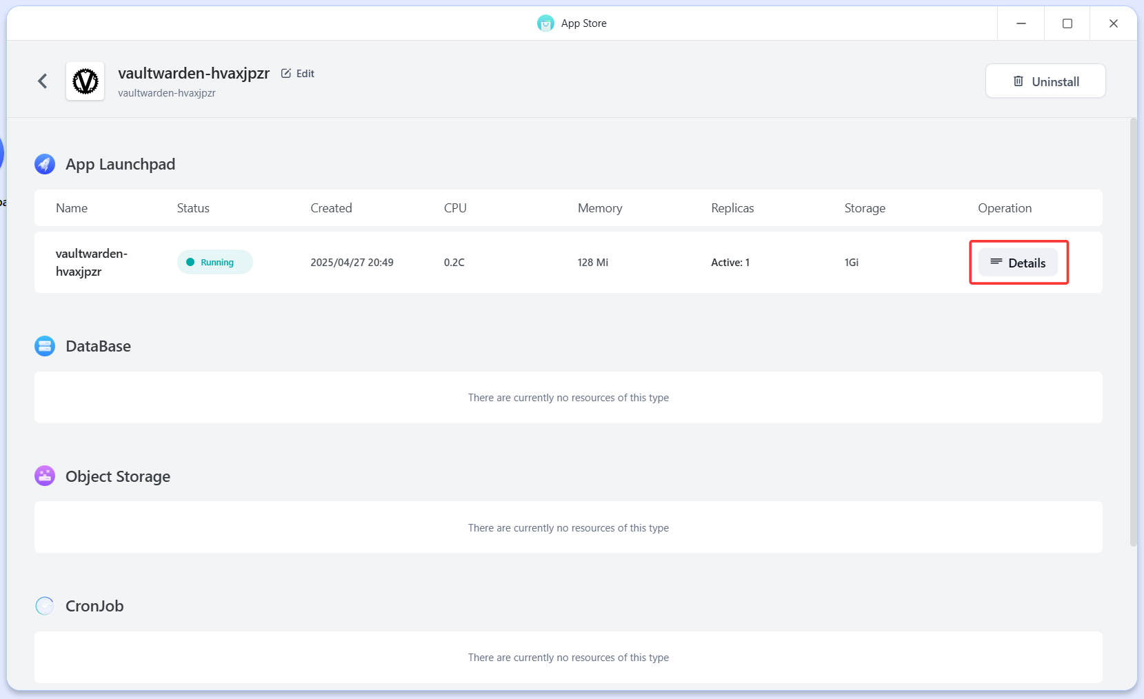Viewport: 1144px width, 699px height.
Task: Click the 128 Mi memory value
Action: coord(593,263)
